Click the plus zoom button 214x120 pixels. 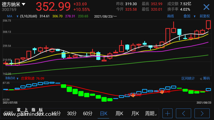click(167, 113)
